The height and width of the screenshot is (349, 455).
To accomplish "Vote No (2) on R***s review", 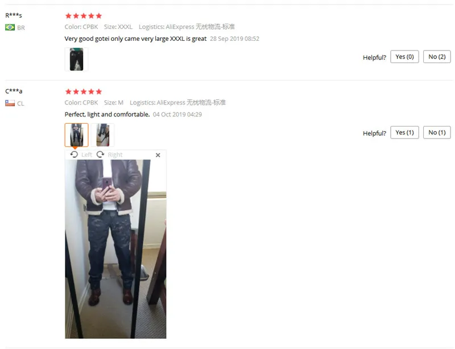I will pos(437,57).
